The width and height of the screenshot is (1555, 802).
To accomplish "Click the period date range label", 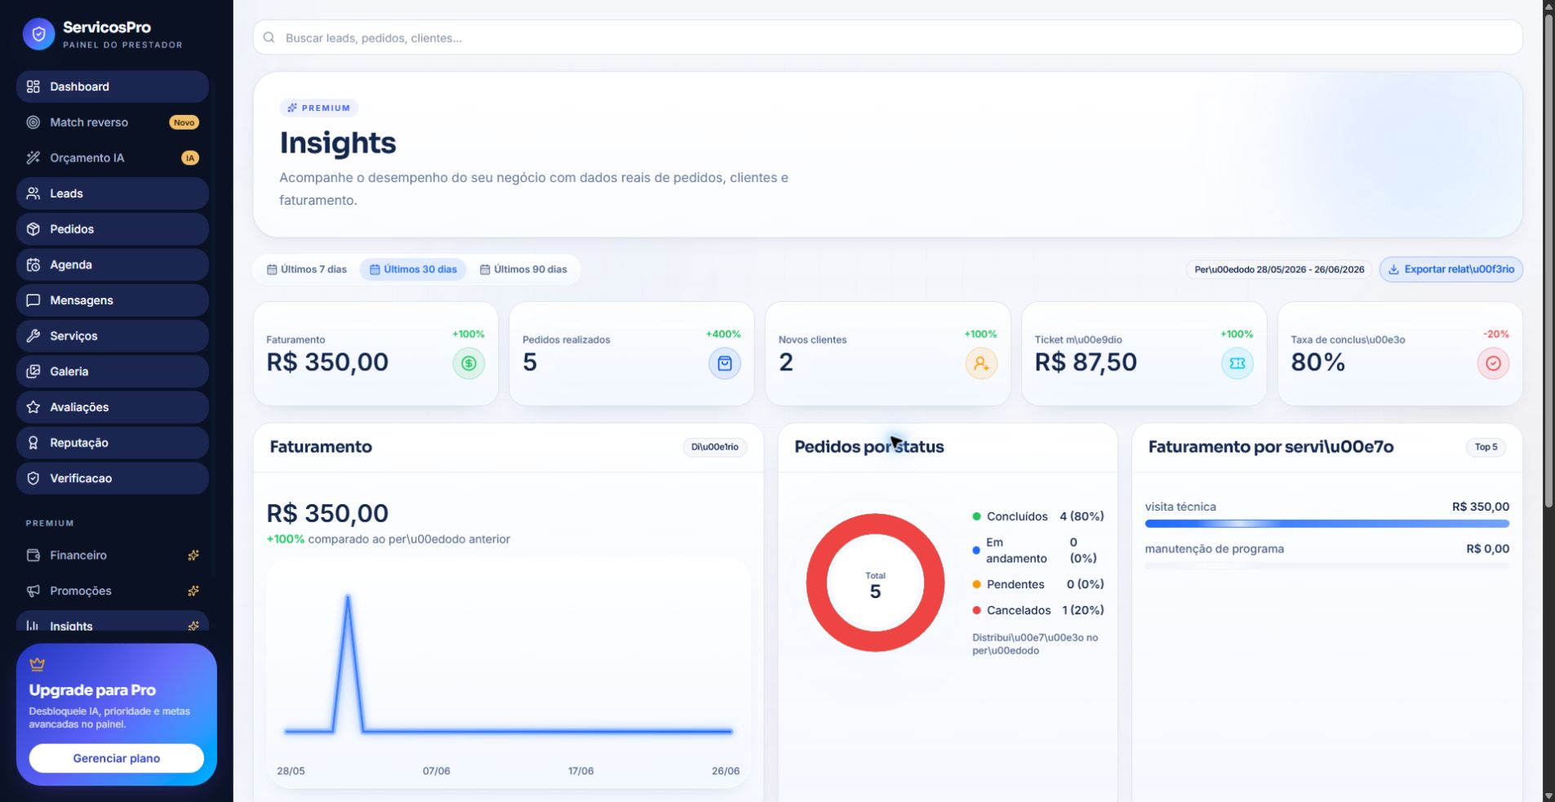I will (x=1279, y=269).
